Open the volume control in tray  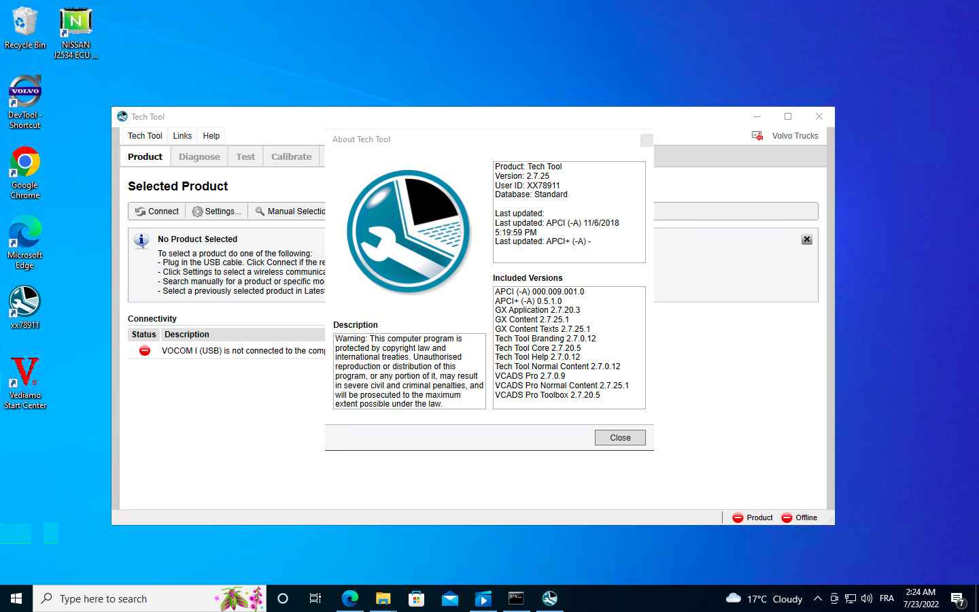[867, 598]
